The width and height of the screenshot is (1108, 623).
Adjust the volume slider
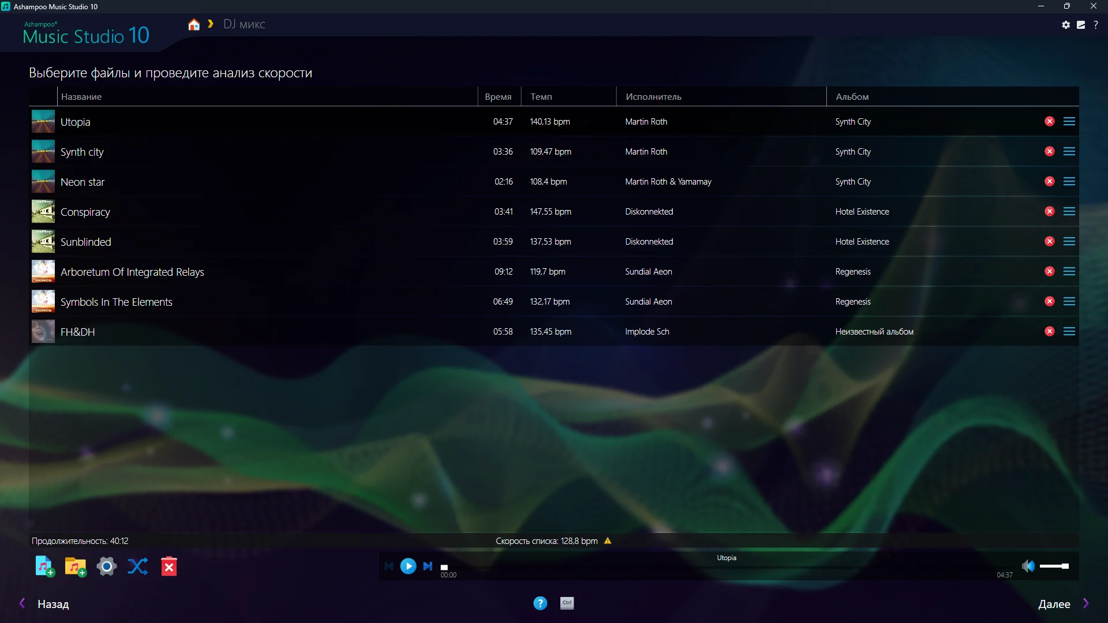pos(1054,566)
